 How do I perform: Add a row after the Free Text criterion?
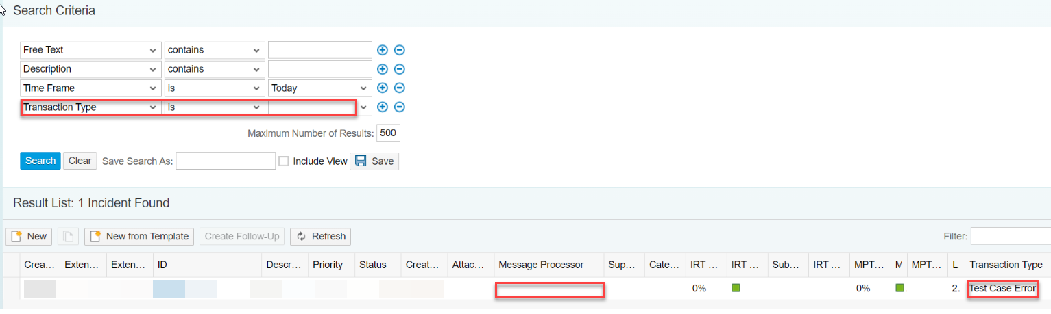tap(383, 50)
